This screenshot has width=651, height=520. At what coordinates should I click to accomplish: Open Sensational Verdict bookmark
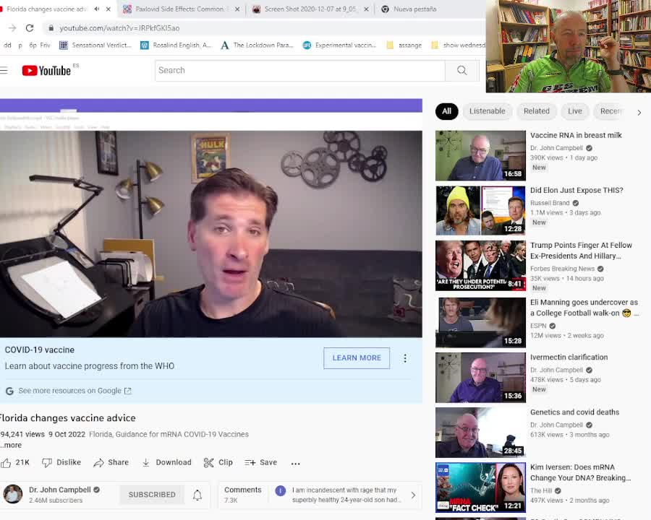coord(95,45)
